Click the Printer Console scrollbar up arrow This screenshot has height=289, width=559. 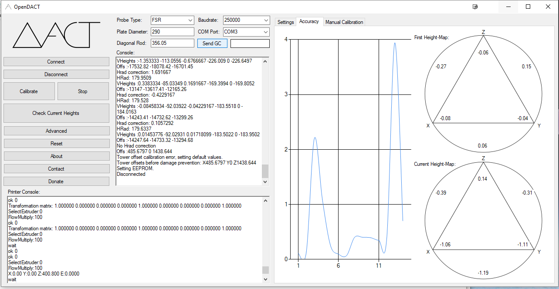[265, 200]
